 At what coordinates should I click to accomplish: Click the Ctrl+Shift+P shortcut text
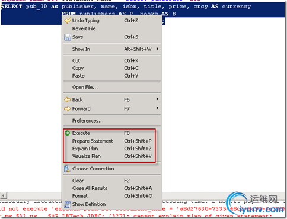pyautogui.click(x=138, y=141)
